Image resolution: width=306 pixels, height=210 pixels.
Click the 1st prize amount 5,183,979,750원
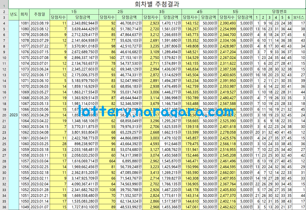pos(83,81)
